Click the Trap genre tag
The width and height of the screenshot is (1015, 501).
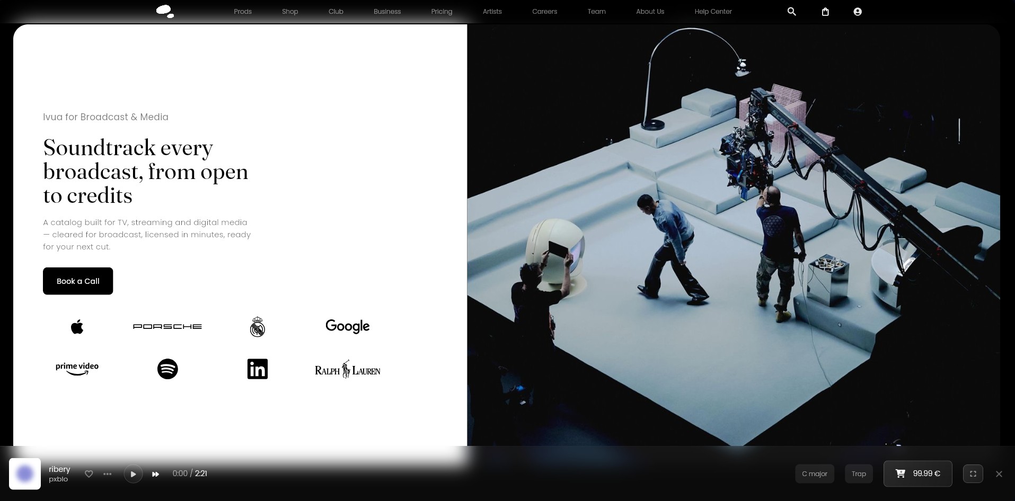859,473
